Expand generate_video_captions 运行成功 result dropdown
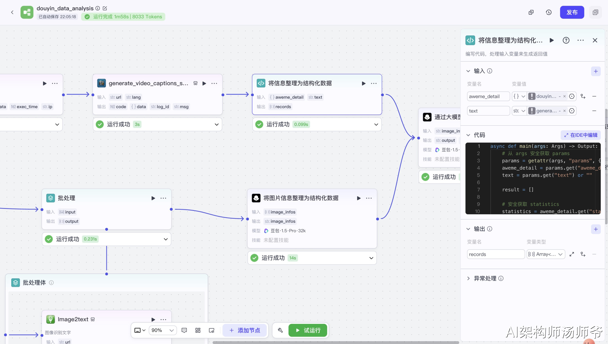This screenshot has height=344, width=608. pyautogui.click(x=216, y=124)
